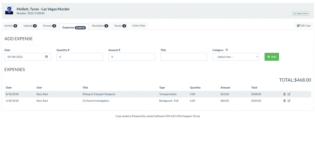Click the TOTAL:$468.00 summary text
Viewport: 315px width, 162px height.
(295, 80)
